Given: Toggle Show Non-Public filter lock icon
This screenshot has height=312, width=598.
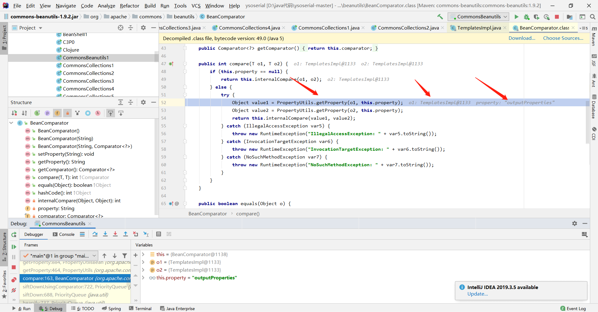Looking at the screenshot, I should coord(67,113).
